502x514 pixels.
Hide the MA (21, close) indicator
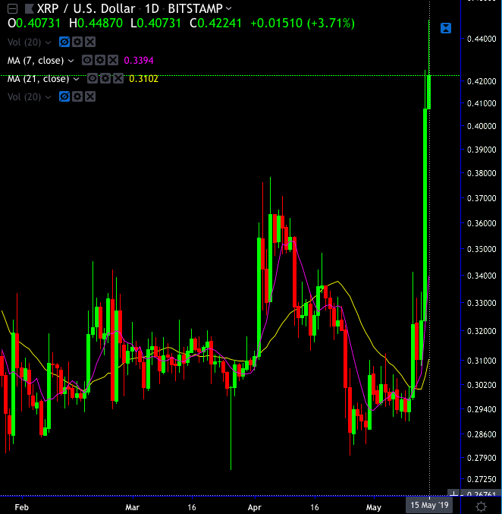tap(93, 79)
